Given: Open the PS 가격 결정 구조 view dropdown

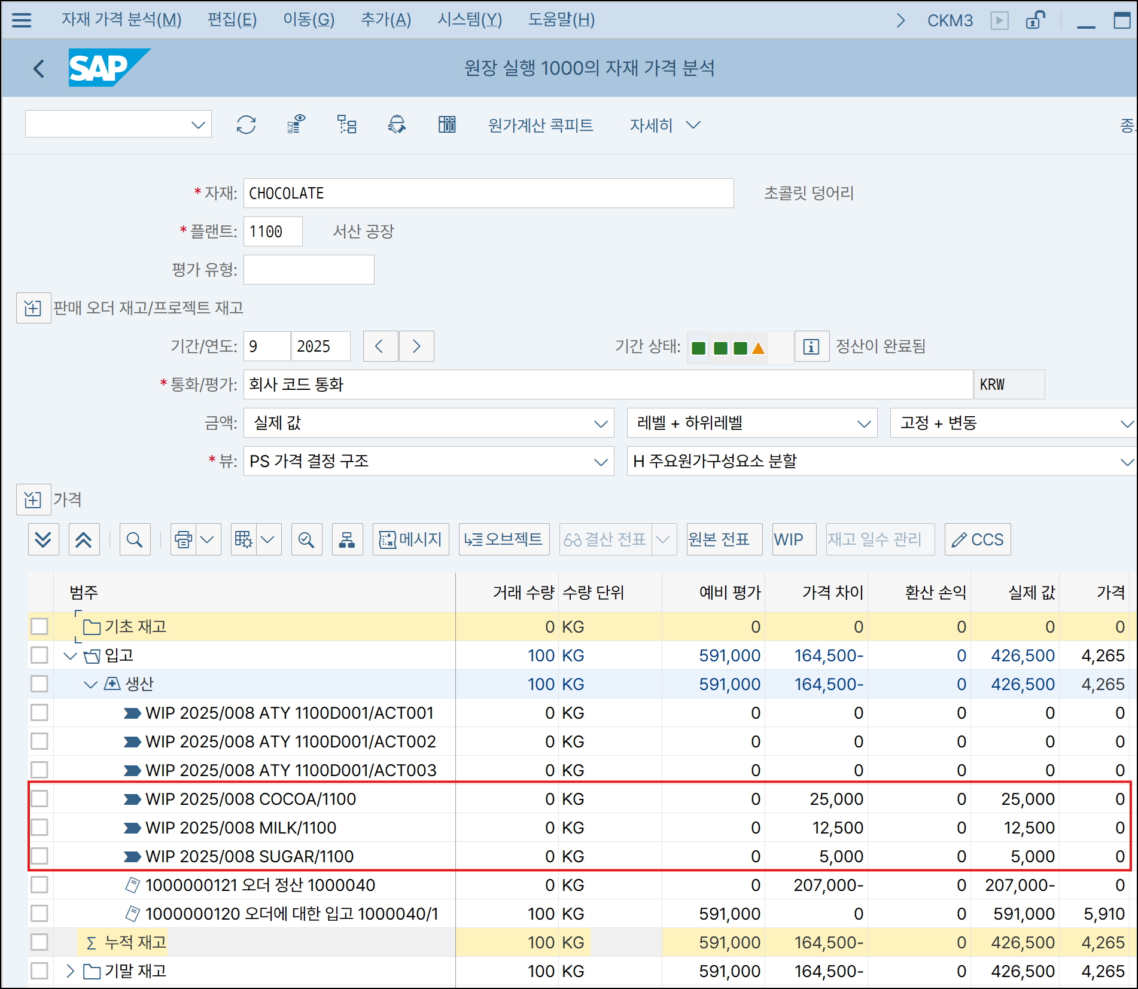Looking at the screenshot, I should tap(429, 461).
